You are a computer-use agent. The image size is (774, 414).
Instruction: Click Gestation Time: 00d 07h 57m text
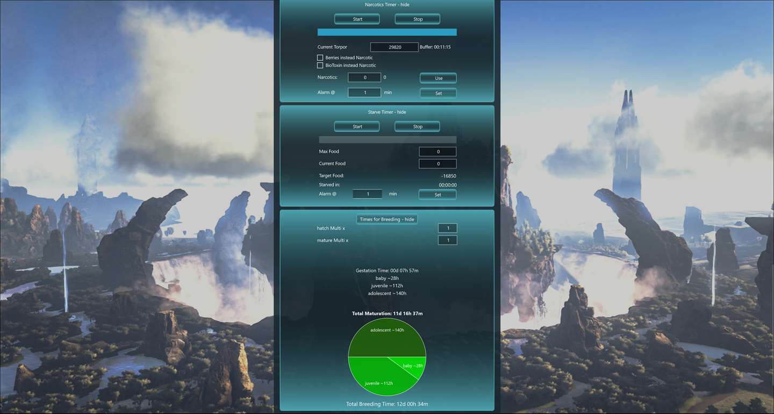coord(387,270)
